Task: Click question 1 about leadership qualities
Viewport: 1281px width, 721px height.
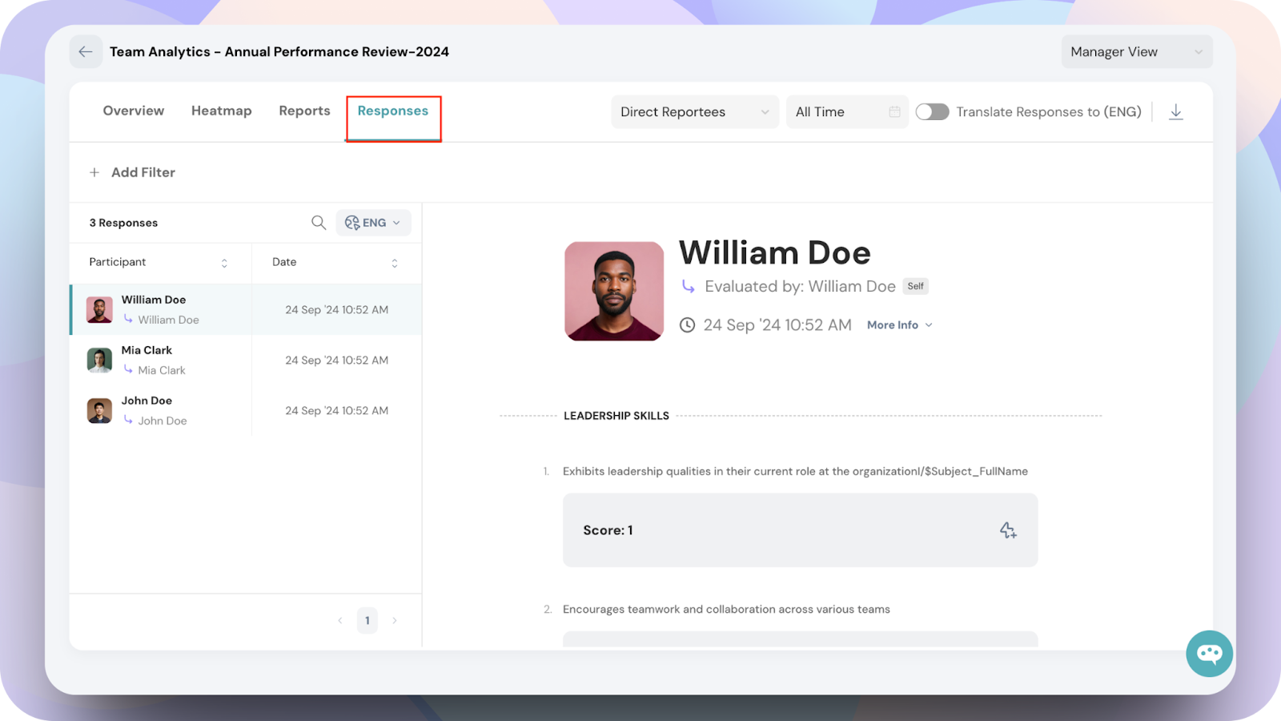Action: point(795,471)
